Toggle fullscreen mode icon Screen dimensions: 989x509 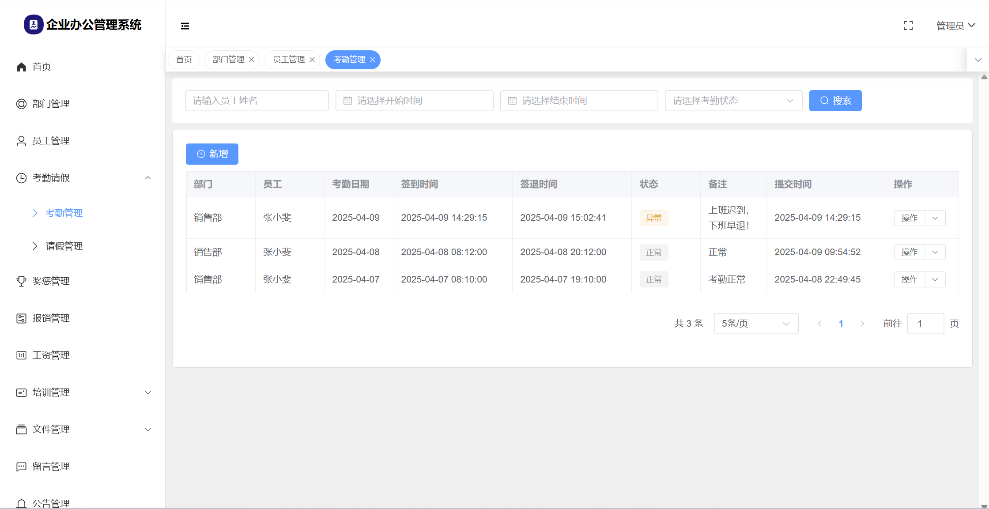(908, 26)
